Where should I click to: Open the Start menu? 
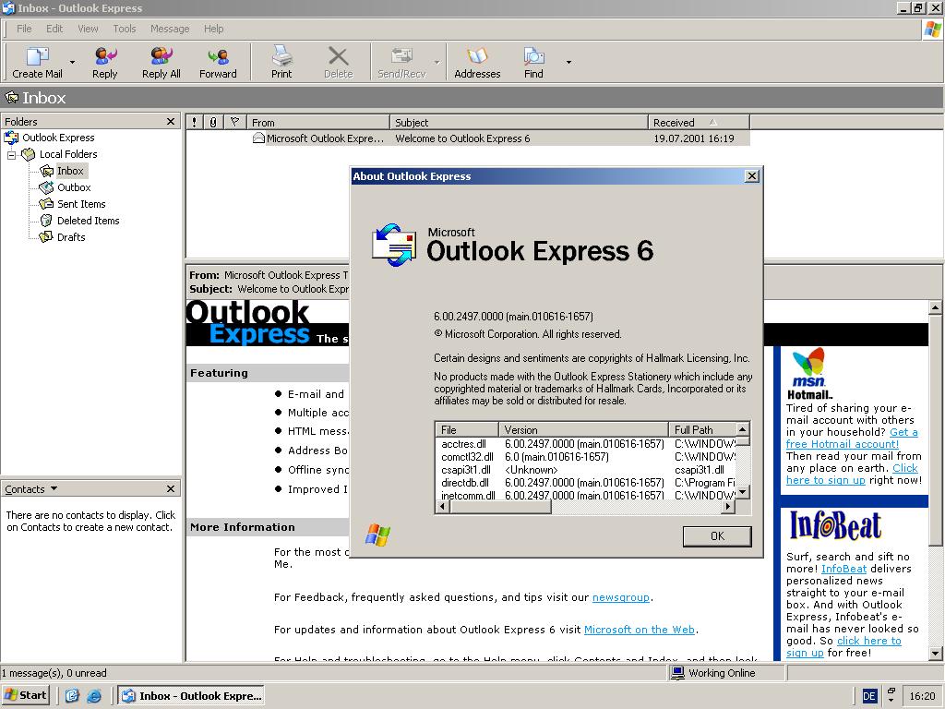click(x=25, y=695)
